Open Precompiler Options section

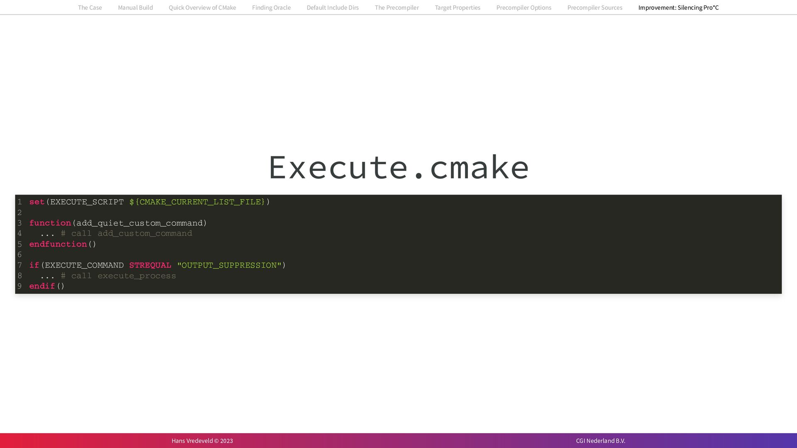tap(523, 7)
